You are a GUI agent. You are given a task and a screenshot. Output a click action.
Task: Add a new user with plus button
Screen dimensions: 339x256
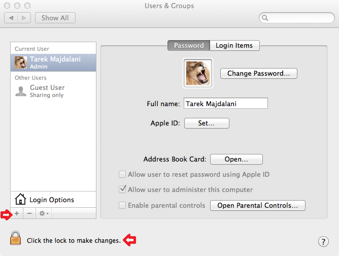click(x=17, y=213)
